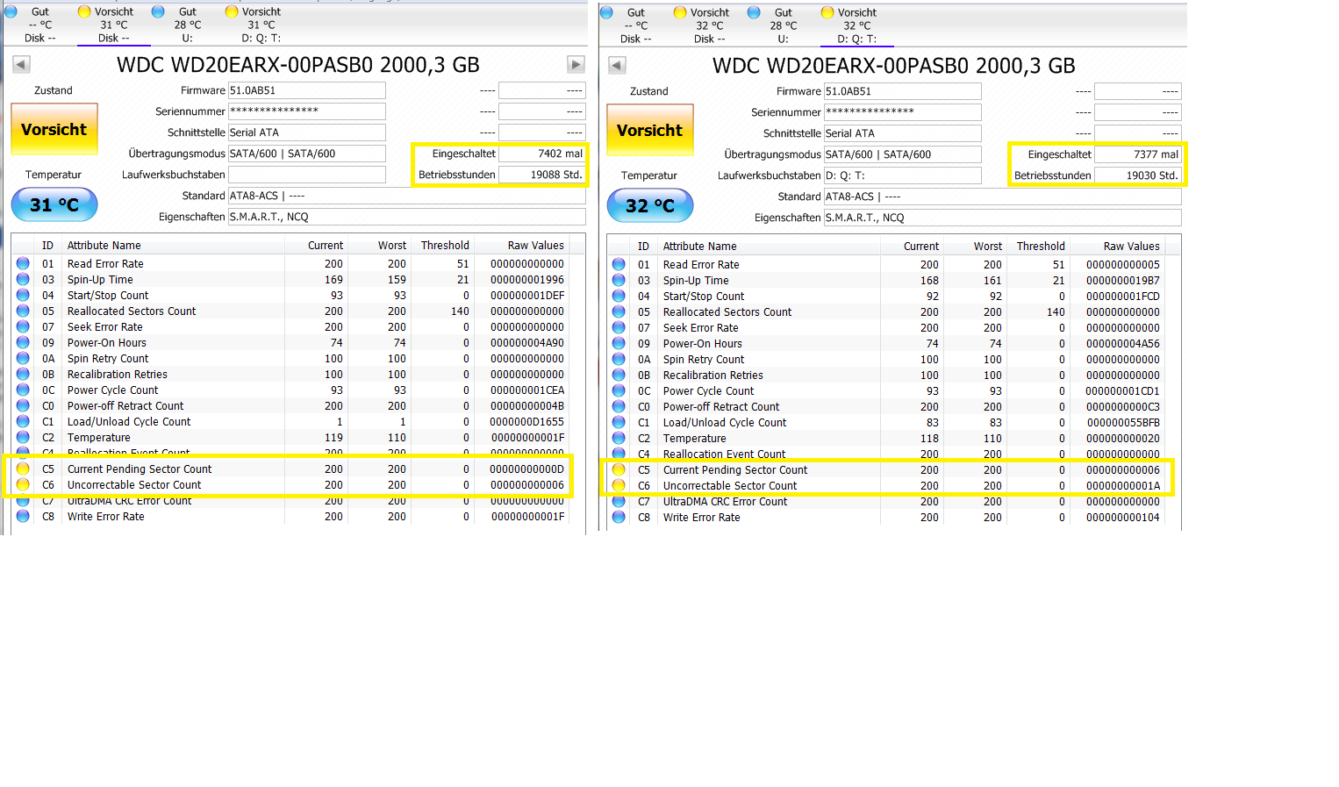Click the blue orb beside Power Cycle Count, right window

(x=619, y=390)
